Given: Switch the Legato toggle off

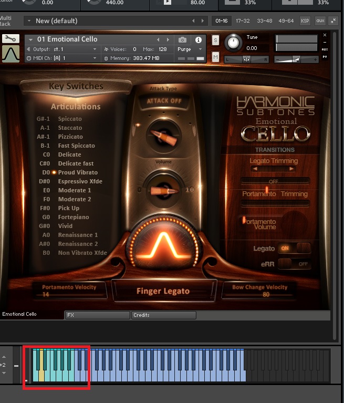Looking at the screenshot, I should tap(295, 249).
